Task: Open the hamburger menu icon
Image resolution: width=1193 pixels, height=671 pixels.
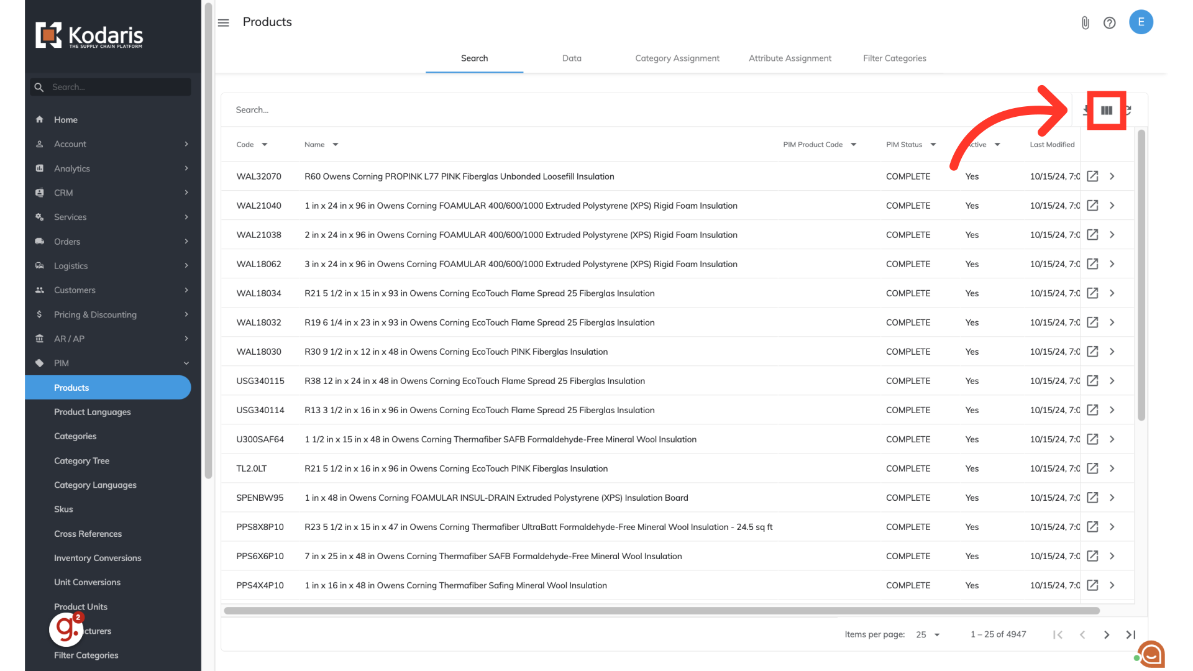Action: point(224,23)
